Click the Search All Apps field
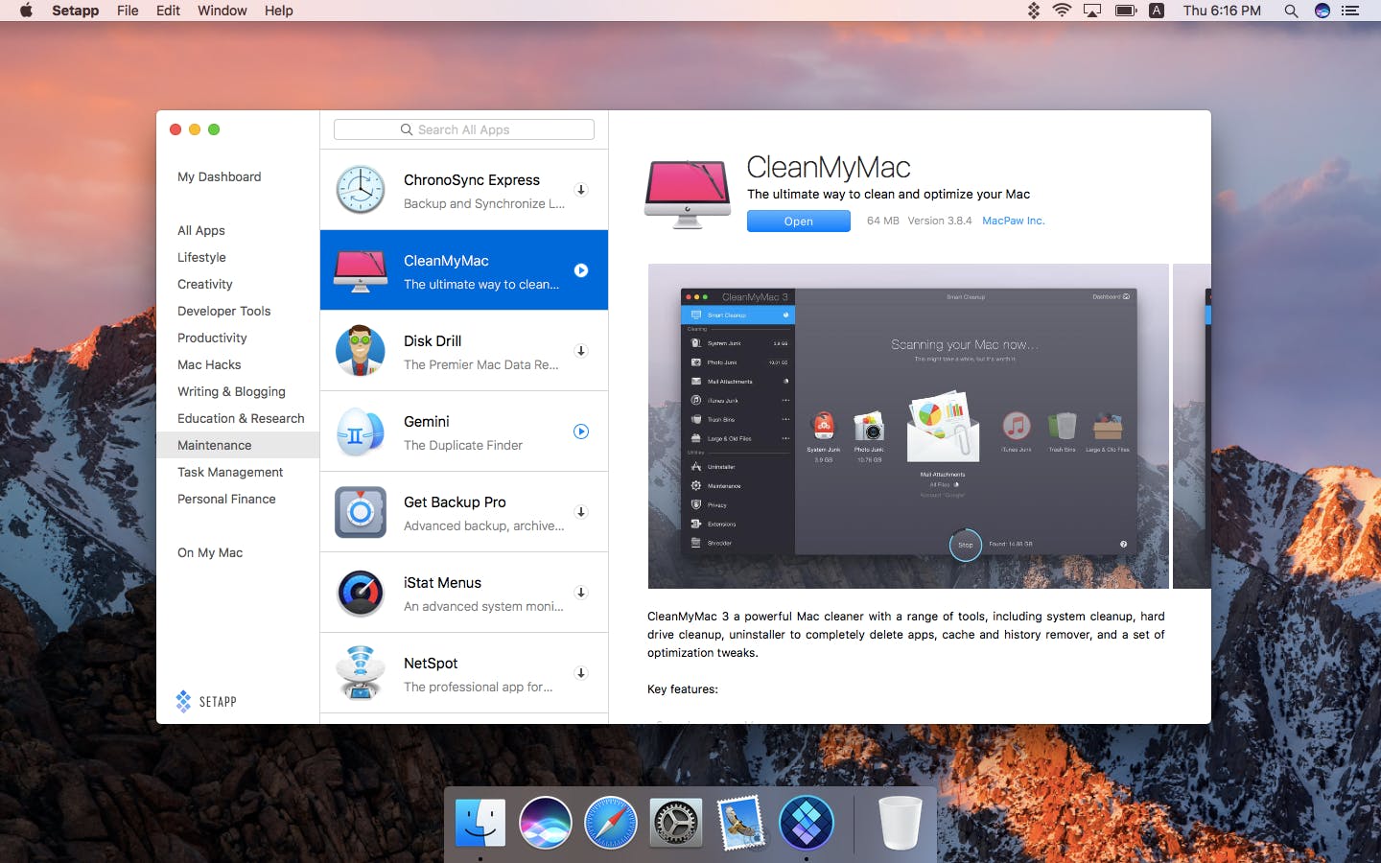The width and height of the screenshot is (1381, 863). click(464, 129)
